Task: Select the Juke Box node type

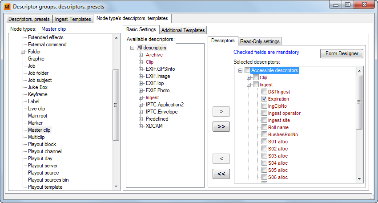Action: pyautogui.click(x=37, y=87)
